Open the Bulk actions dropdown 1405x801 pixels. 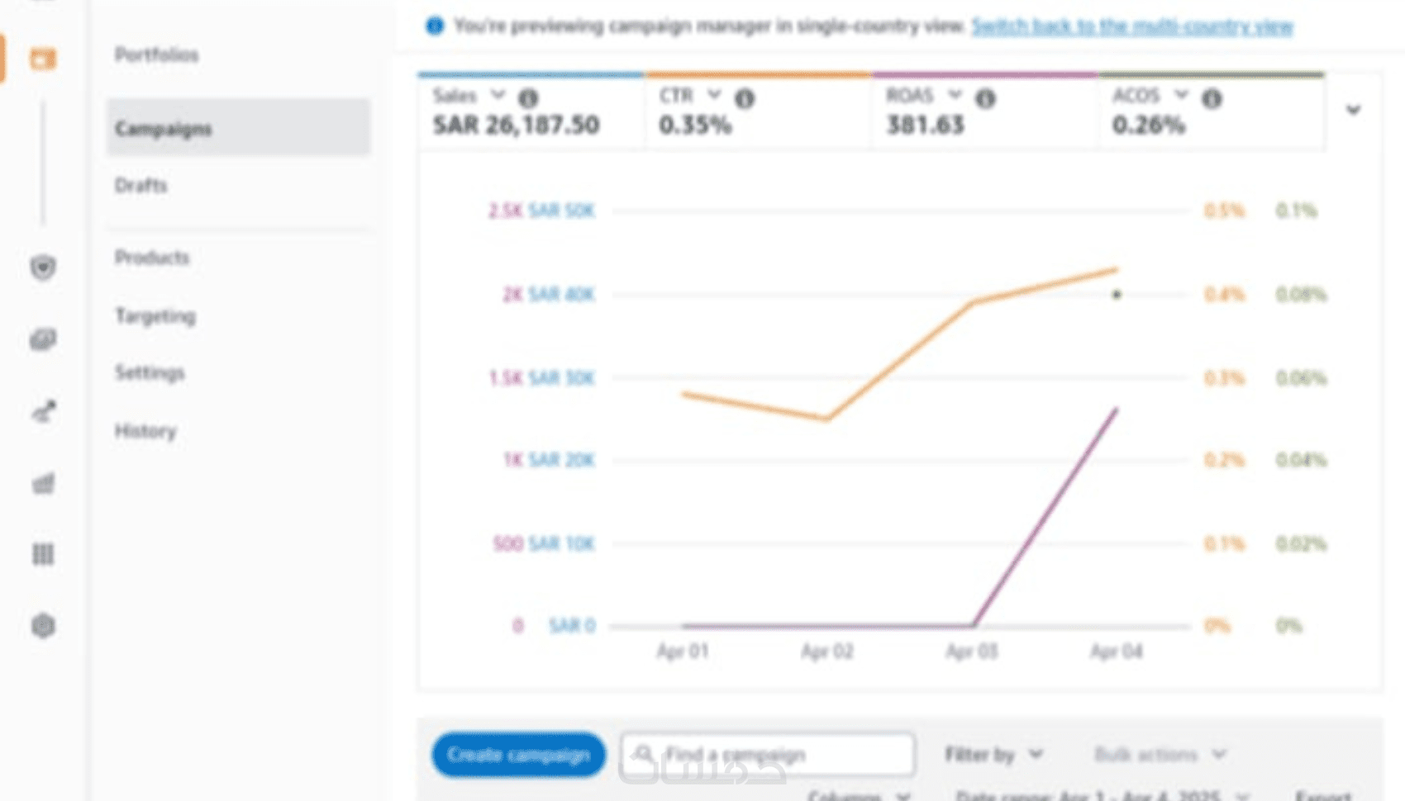pos(1160,755)
